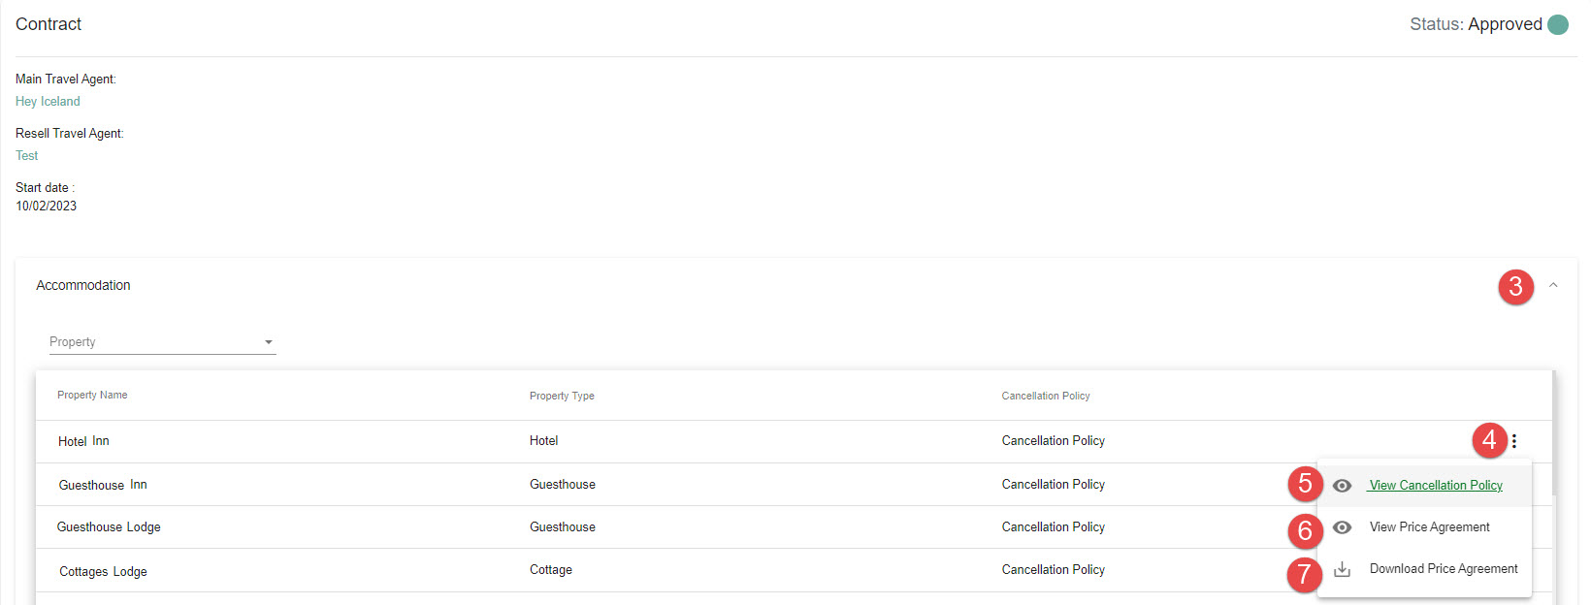This screenshot has height=605, width=1591.
Task: Click the Cottages Lodge property name
Action: click(x=103, y=571)
